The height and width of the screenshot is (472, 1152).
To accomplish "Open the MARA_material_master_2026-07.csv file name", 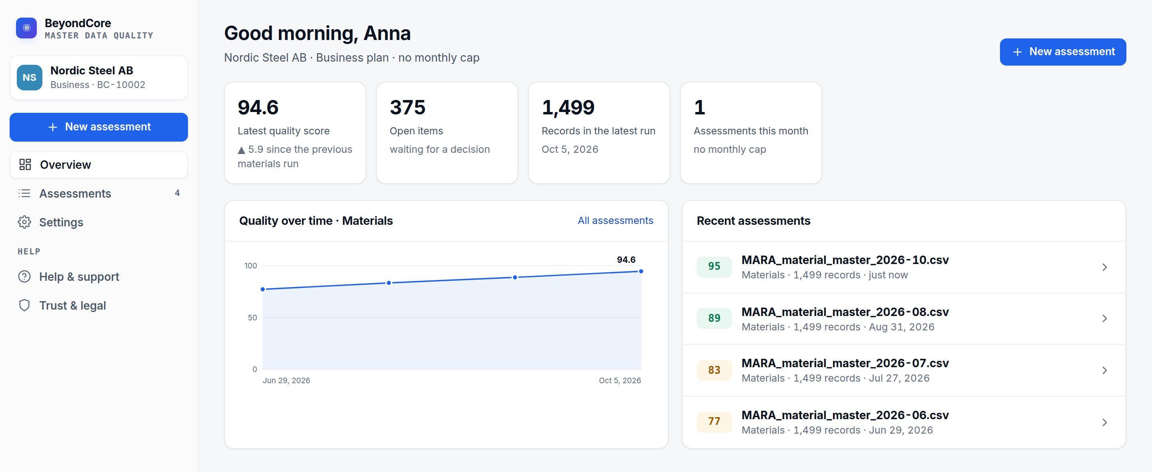I will pos(845,363).
